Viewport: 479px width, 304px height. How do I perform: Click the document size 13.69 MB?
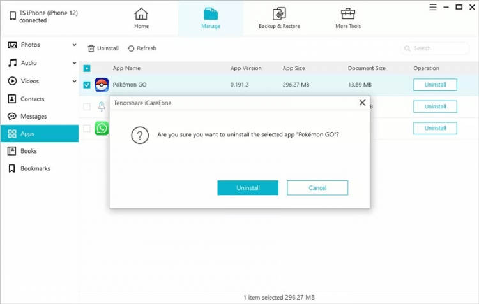tap(360, 85)
